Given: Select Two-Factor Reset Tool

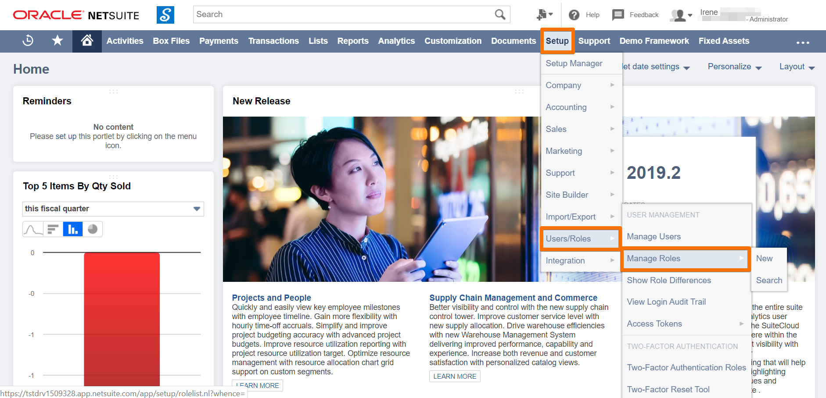Looking at the screenshot, I should click(686, 389).
